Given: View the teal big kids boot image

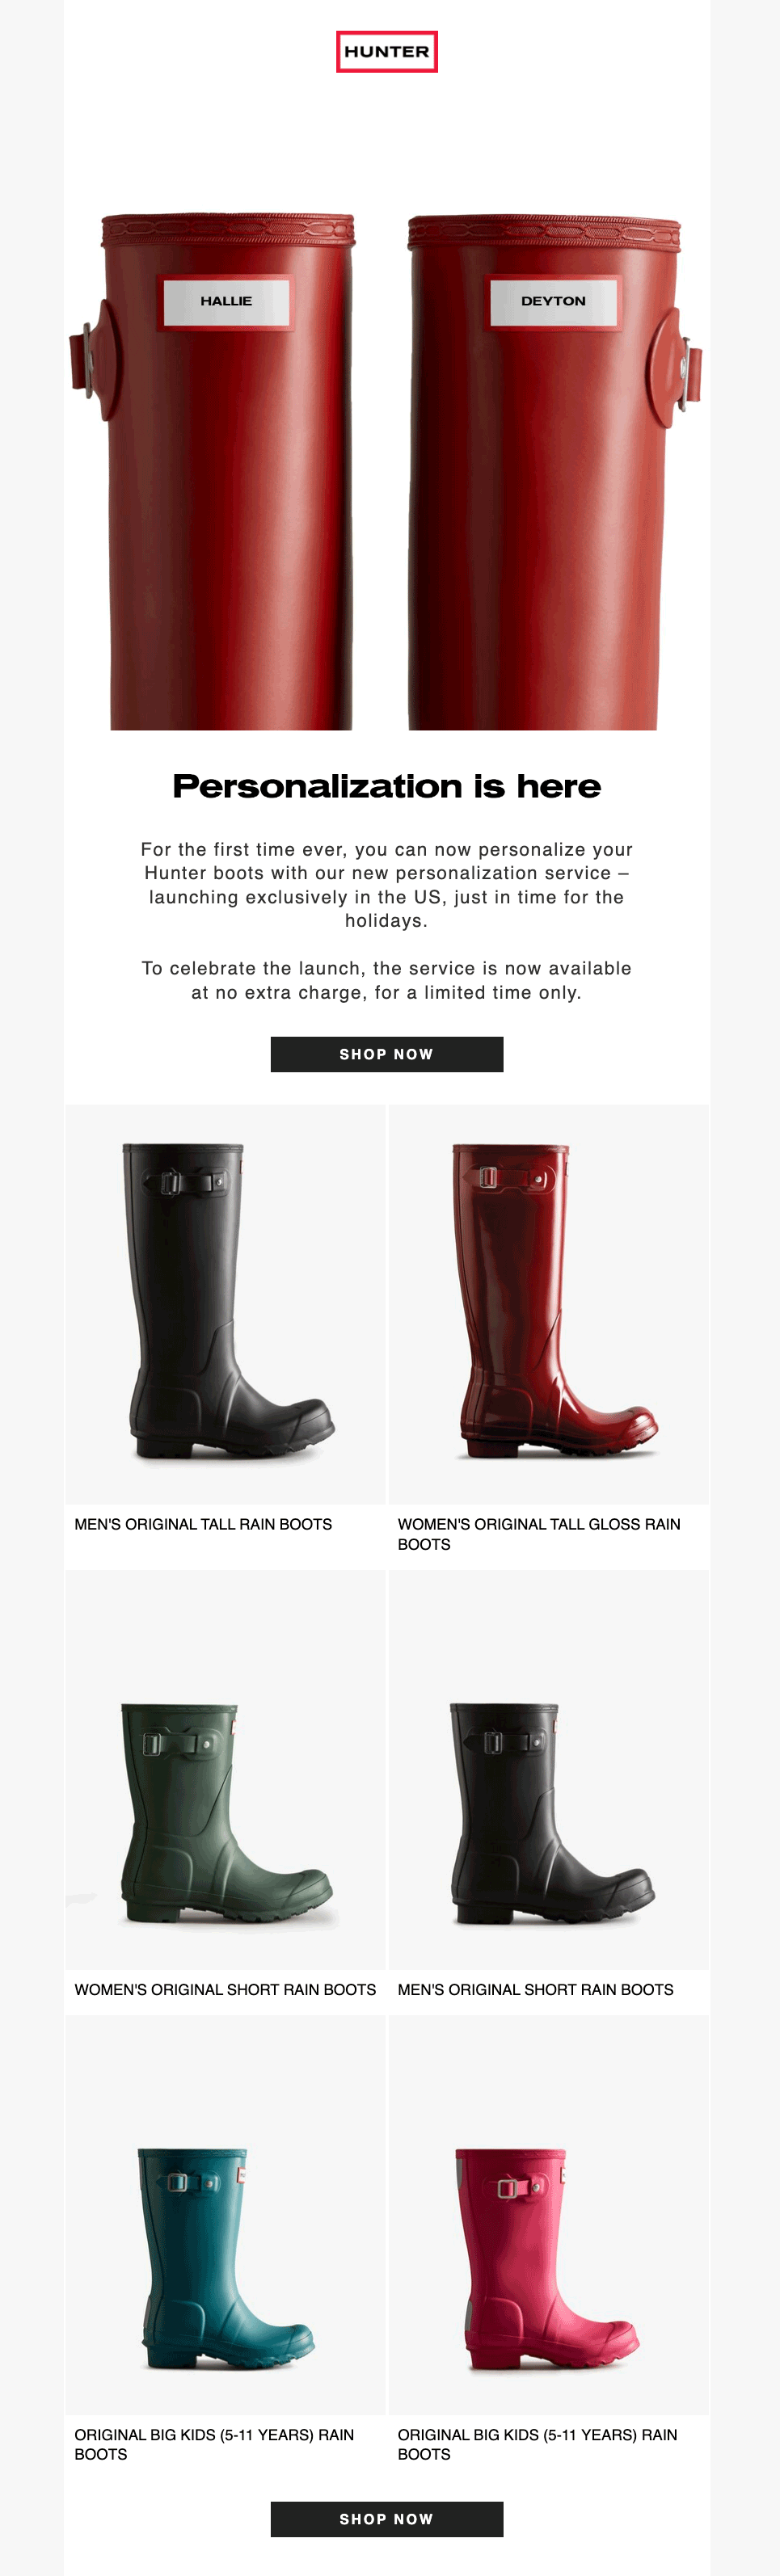Looking at the screenshot, I should [226, 2215].
